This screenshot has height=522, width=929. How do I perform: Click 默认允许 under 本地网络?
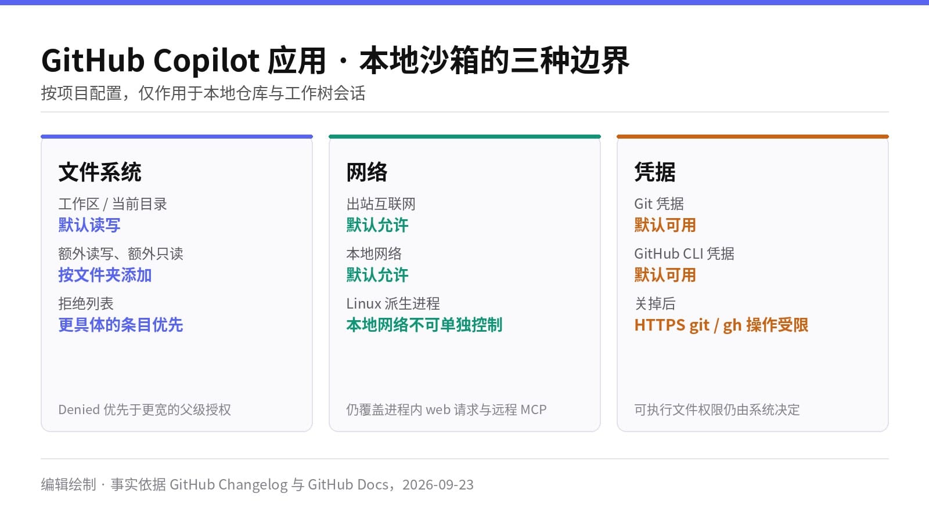pos(377,275)
